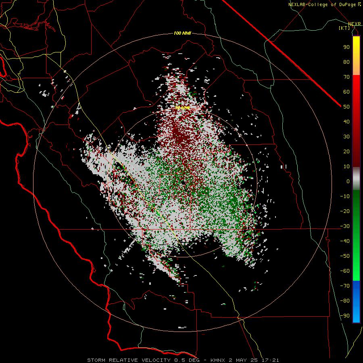Click the -60 value on the velocity scale
The width and height of the screenshot is (363, 363).
point(345,271)
